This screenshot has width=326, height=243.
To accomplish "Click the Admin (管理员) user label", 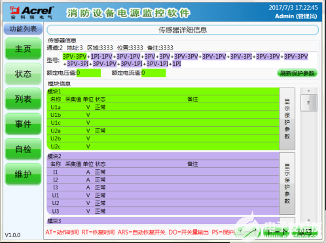I will tap(296, 16).
